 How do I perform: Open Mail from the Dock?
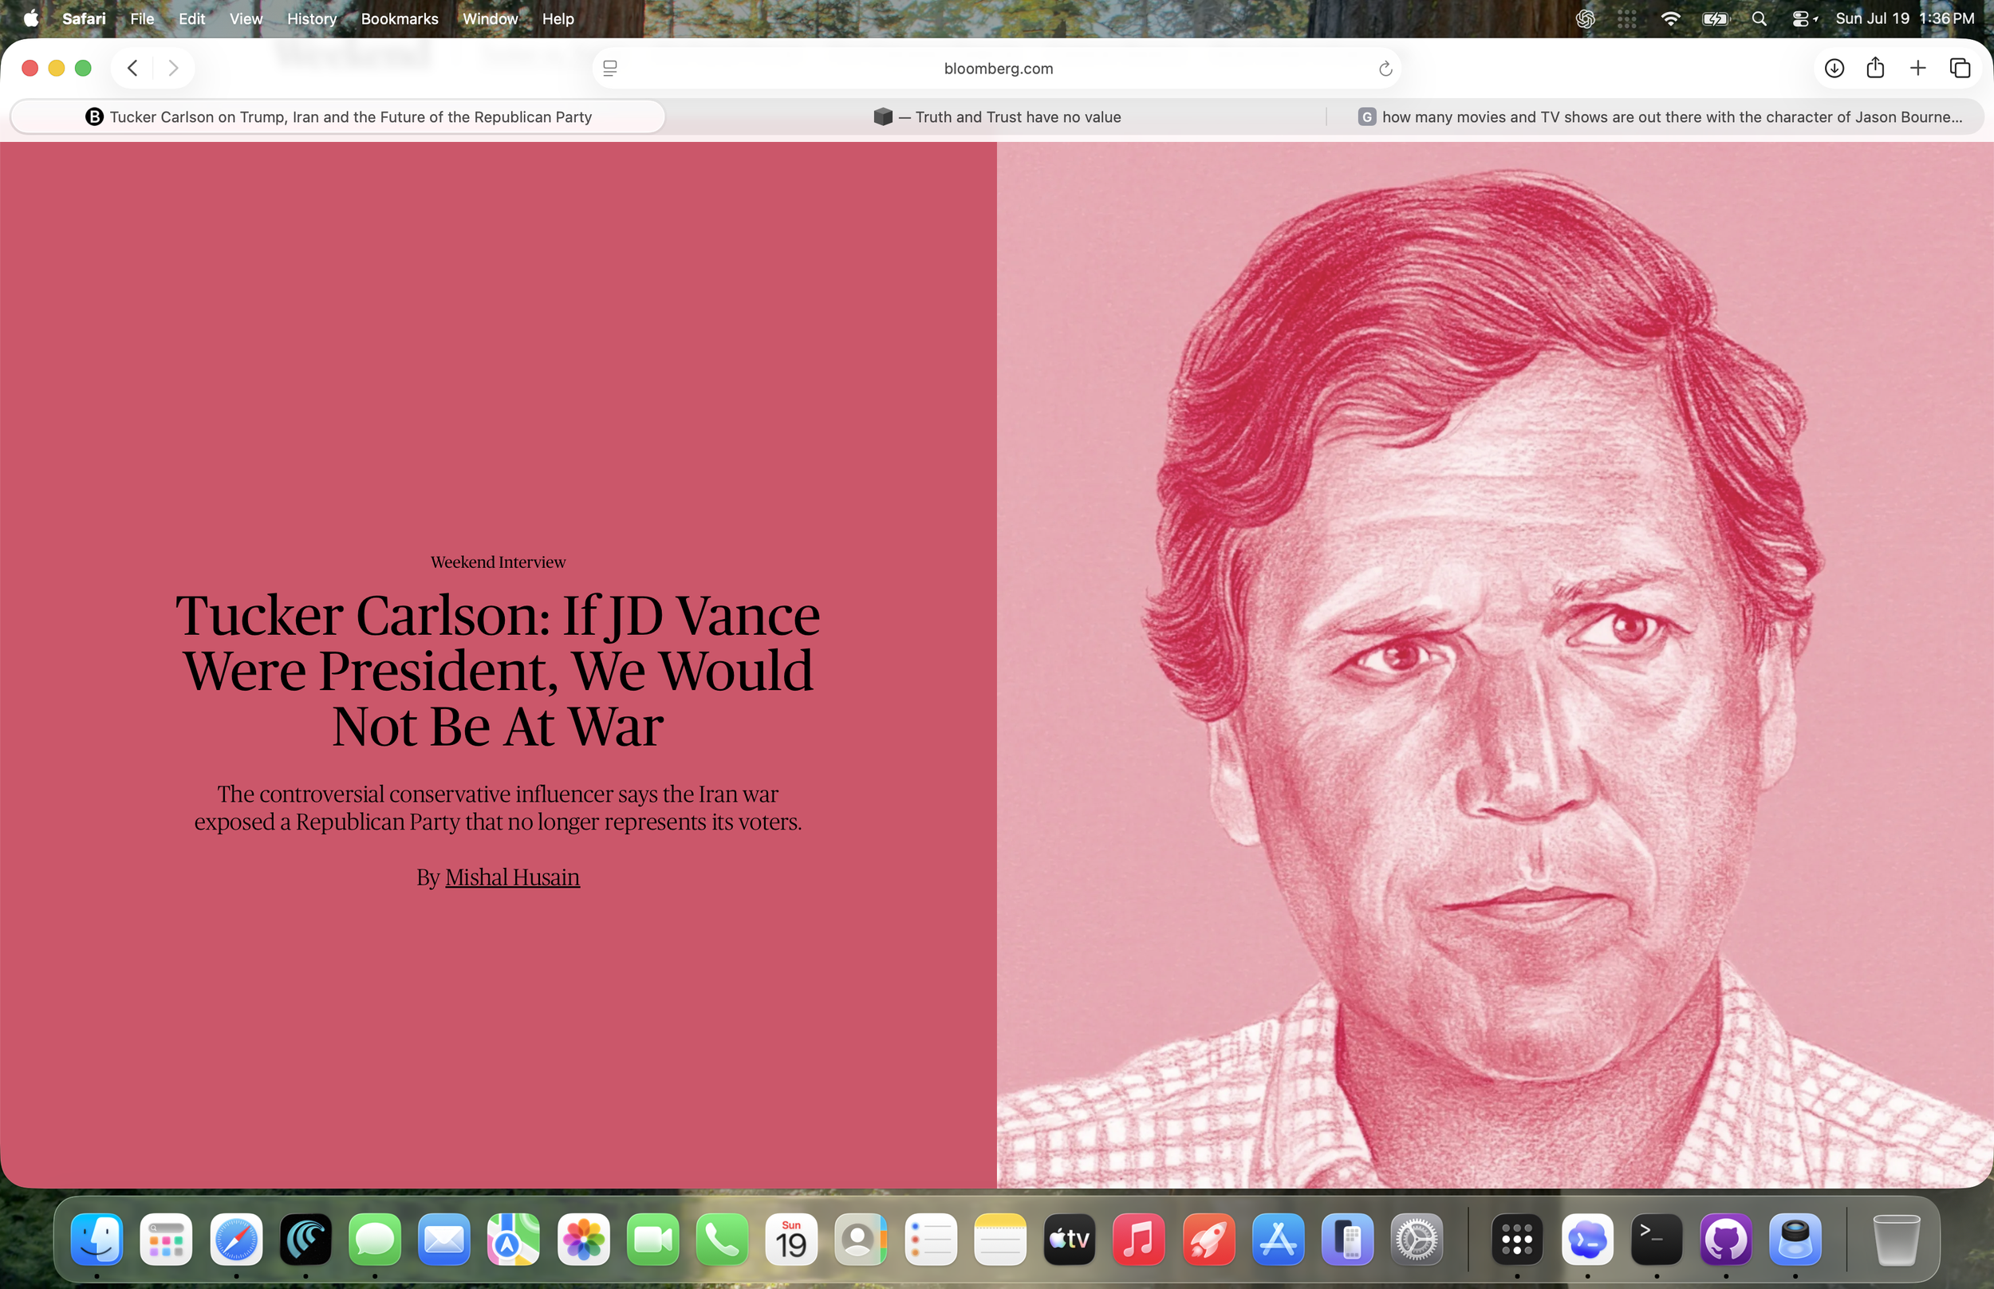click(444, 1240)
